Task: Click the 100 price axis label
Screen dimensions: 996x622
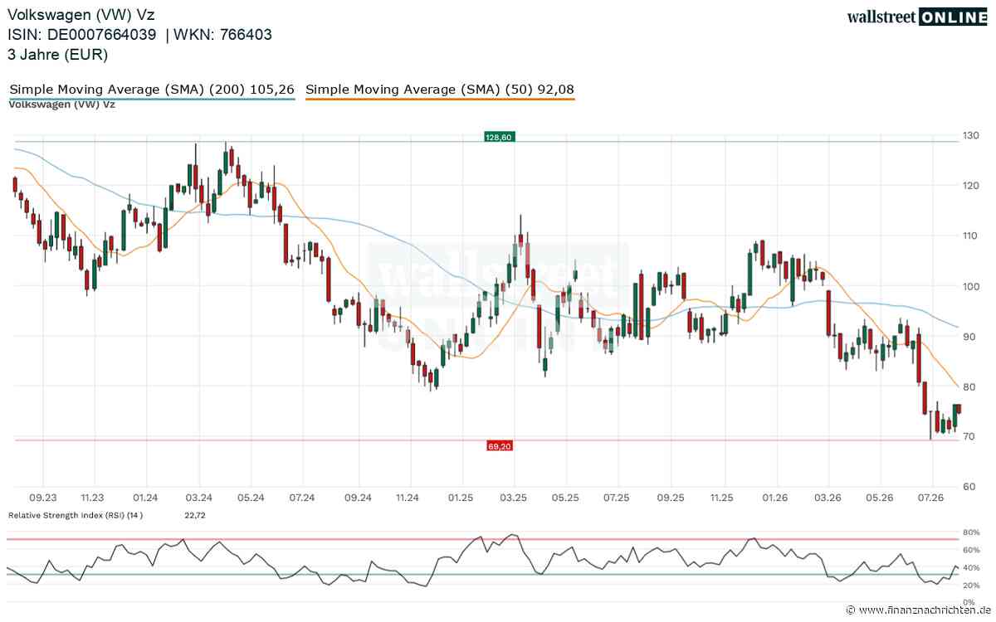Action: tap(971, 286)
